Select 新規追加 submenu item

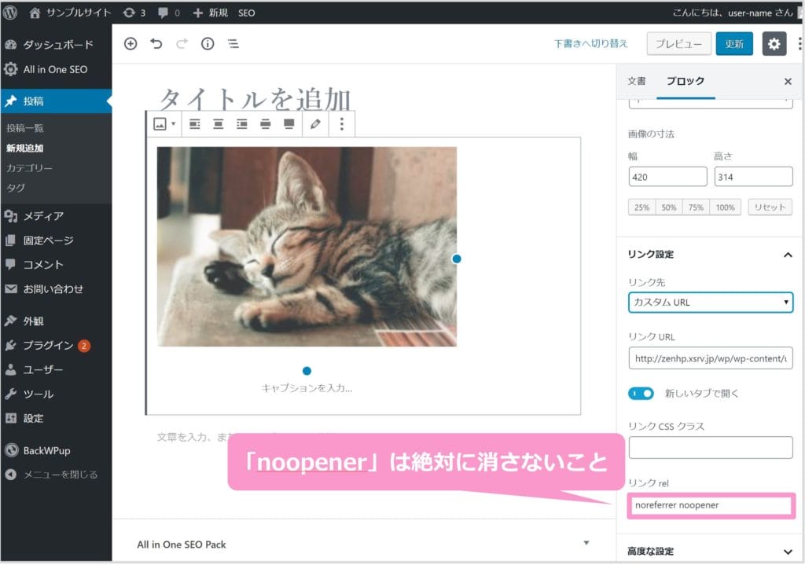click(x=24, y=149)
